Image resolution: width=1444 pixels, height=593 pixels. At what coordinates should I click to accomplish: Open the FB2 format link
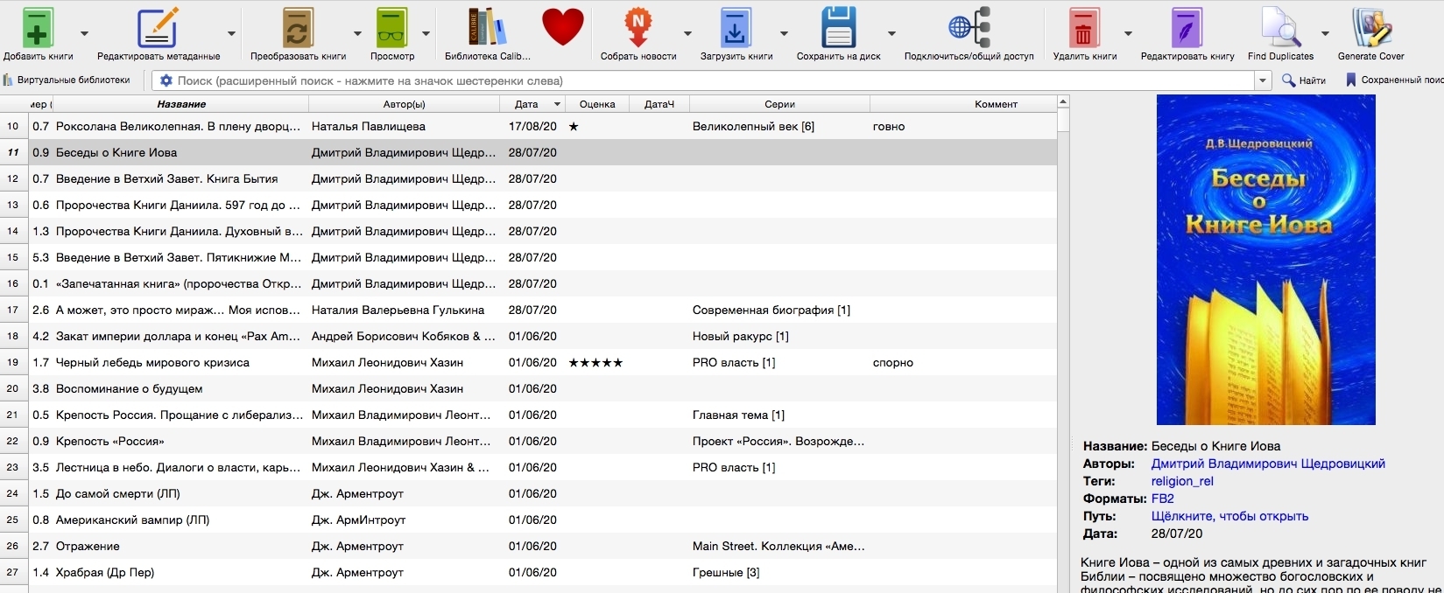tap(1162, 499)
